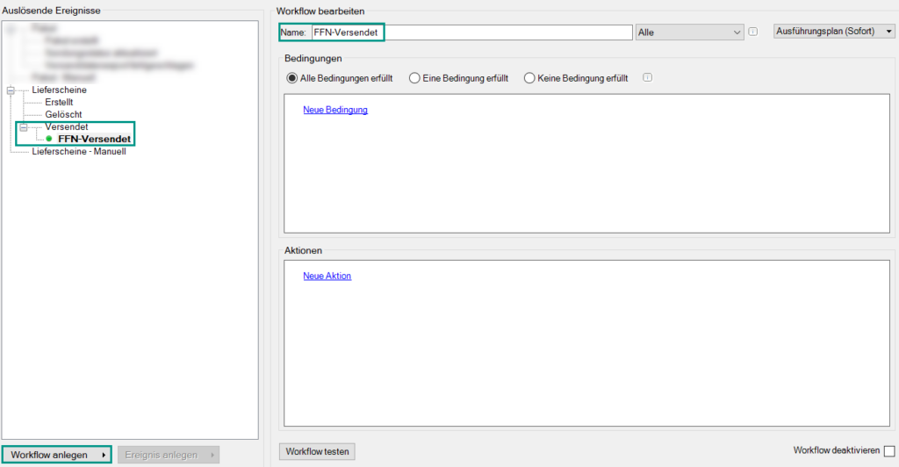
Task: Select the Gelöscht event in the tree
Action: [63, 115]
